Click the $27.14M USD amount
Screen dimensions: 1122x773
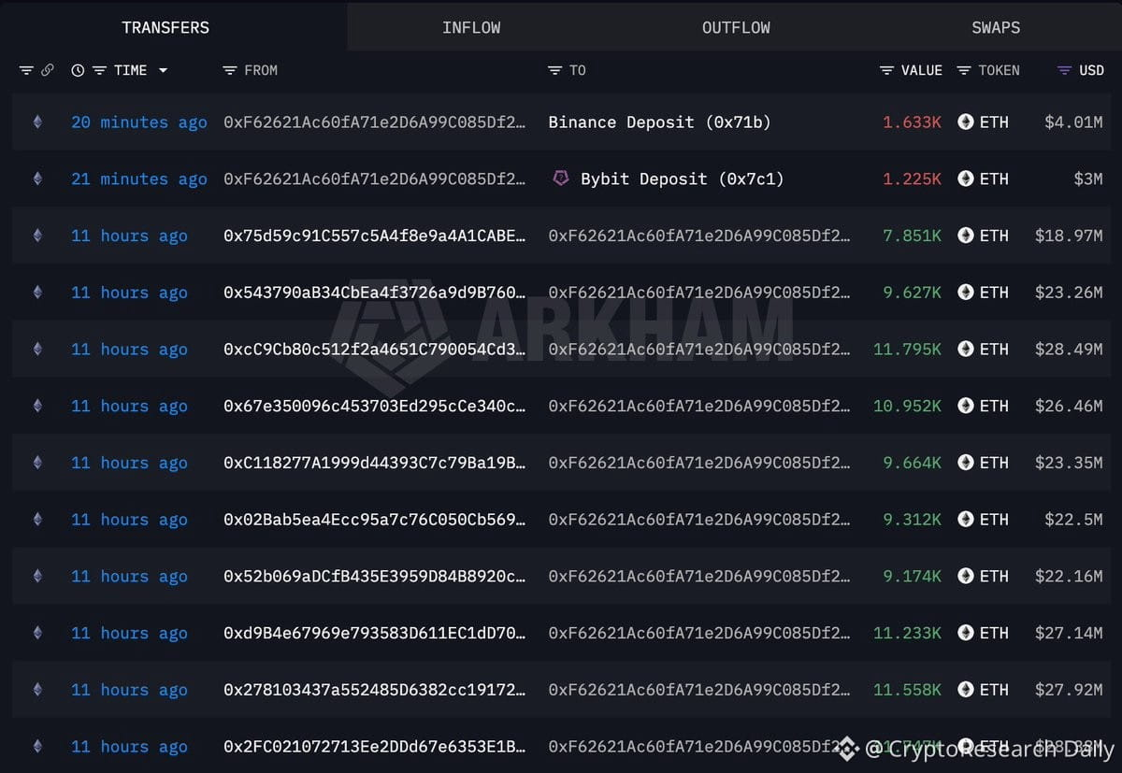(1069, 634)
